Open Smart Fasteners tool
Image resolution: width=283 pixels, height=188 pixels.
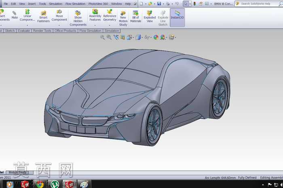[x=43, y=17]
